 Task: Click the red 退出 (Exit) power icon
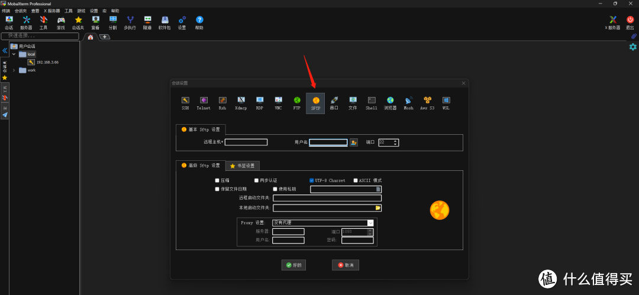coord(630,23)
